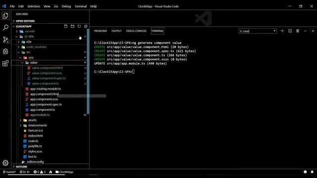Click the explorer vertical scrollbar
Screen dimensions: 317x178
tap(88, 71)
